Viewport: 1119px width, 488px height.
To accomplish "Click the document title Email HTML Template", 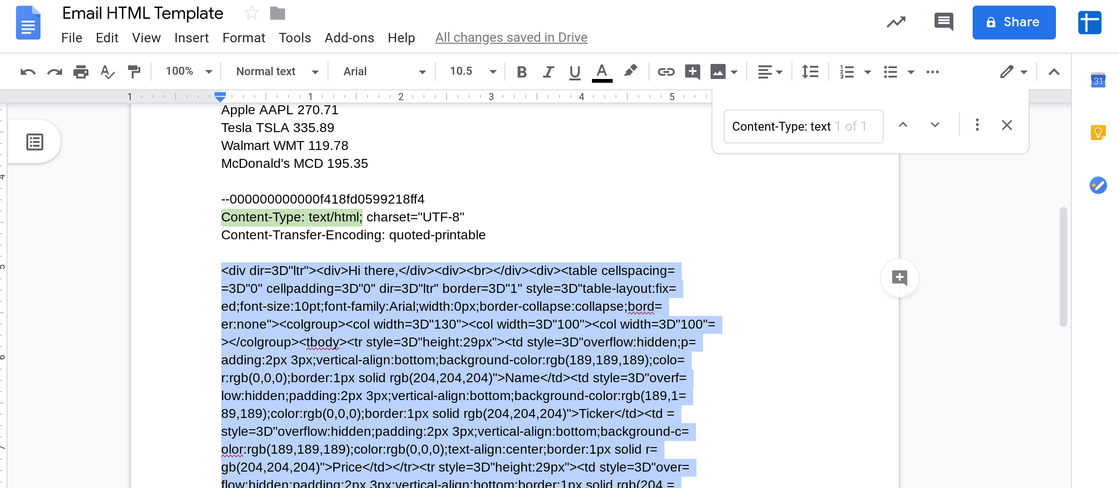I will coord(143,13).
